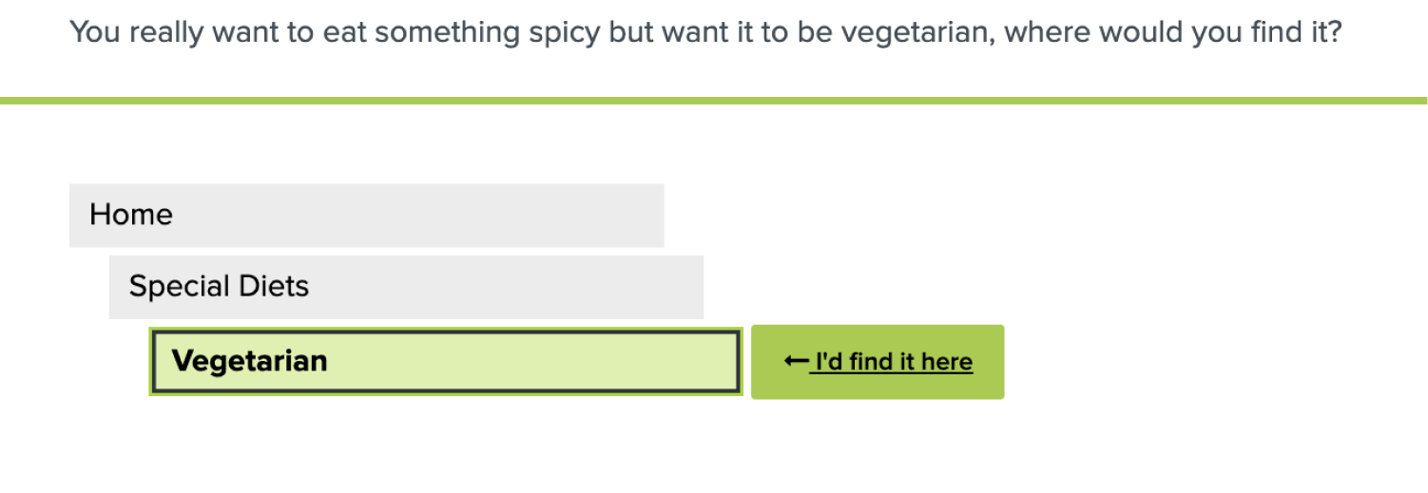The height and width of the screenshot is (493, 1428).
Task: Click the green divider line below the question
Action: [713, 100]
